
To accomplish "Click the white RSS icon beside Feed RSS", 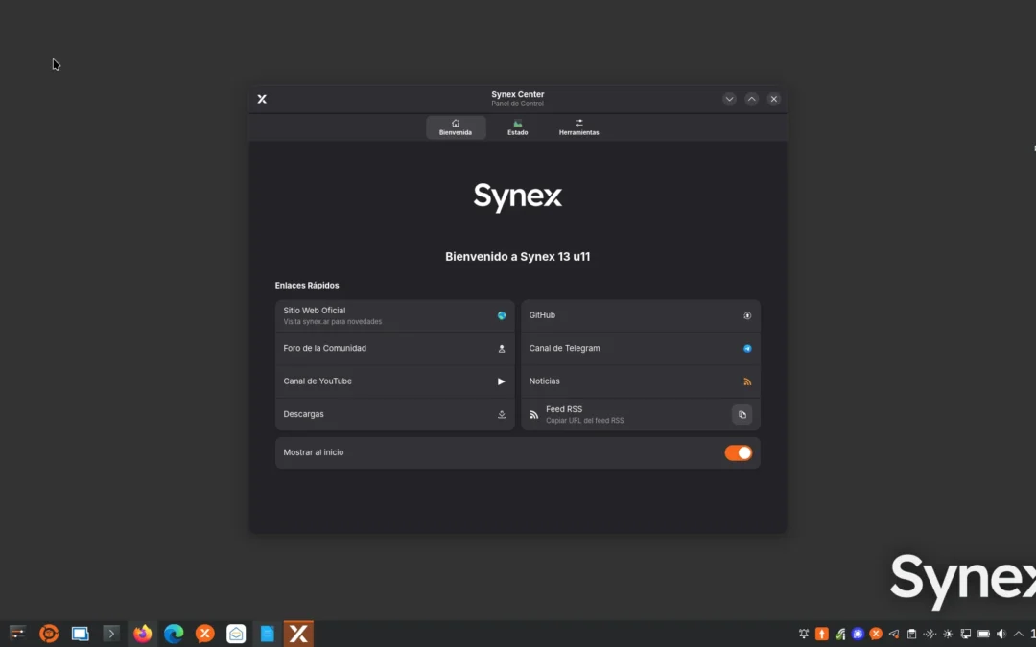I will tap(534, 415).
